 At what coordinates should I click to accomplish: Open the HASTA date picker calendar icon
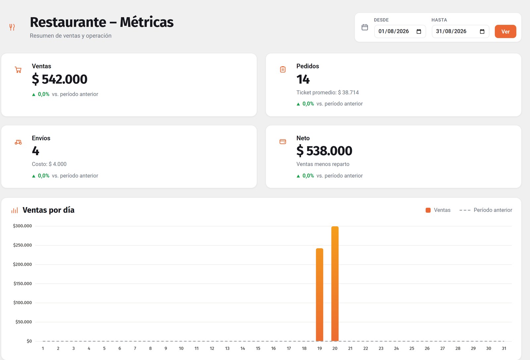click(x=482, y=31)
